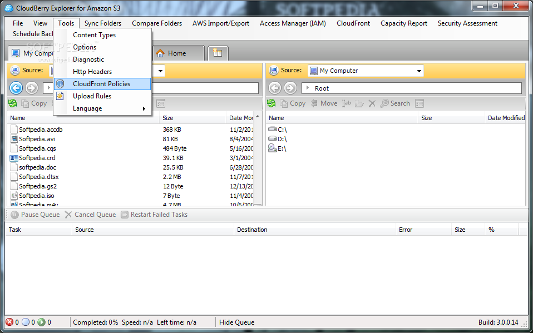Screen dimensions: 533x333
Task: Expand the Language submenu
Action: coord(102,108)
